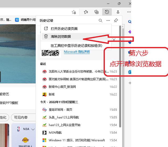Open the Outlook icon in sidebar
The width and height of the screenshot is (168, 147).
(x=130, y=72)
